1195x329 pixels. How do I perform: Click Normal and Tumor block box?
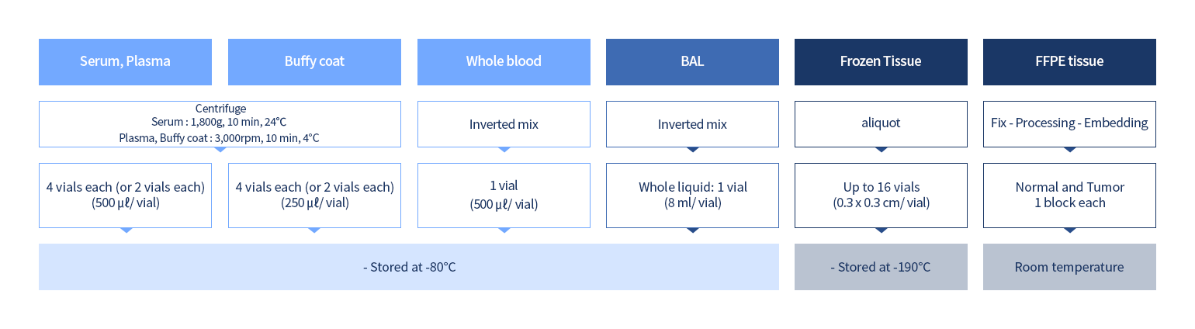pyautogui.click(x=1069, y=196)
